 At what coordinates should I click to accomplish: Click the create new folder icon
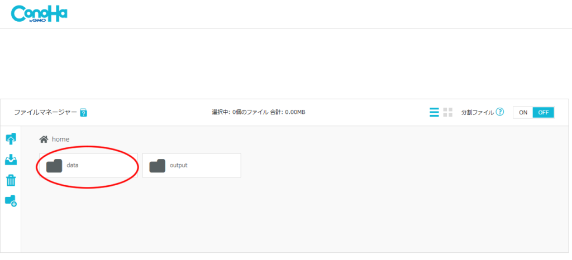11,201
